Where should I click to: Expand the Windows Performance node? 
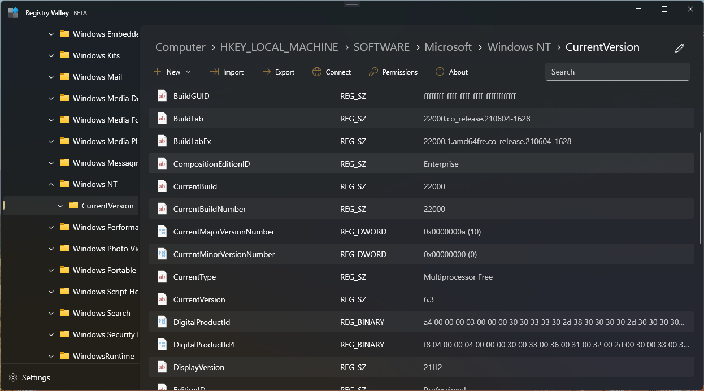50,227
